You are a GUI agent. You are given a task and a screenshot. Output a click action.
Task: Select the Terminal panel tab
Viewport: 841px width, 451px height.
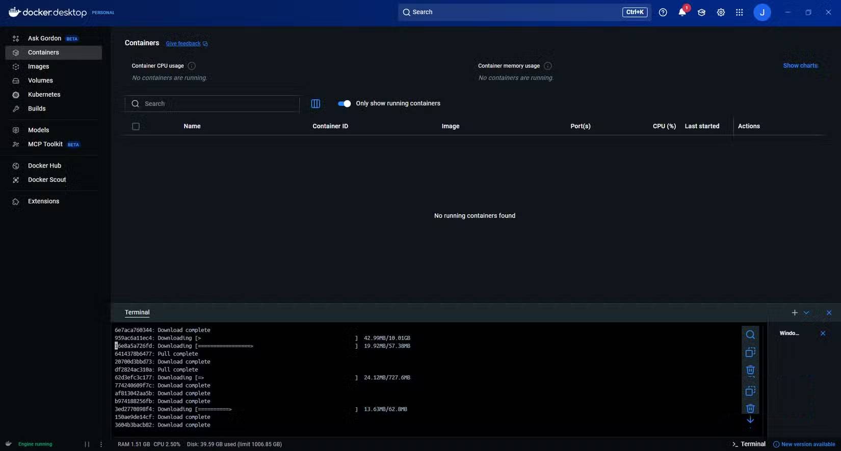tap(137, 313)
